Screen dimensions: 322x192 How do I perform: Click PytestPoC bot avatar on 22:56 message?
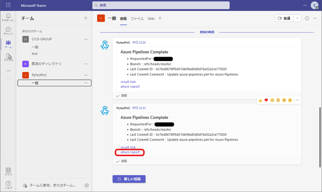pos(105,45)
